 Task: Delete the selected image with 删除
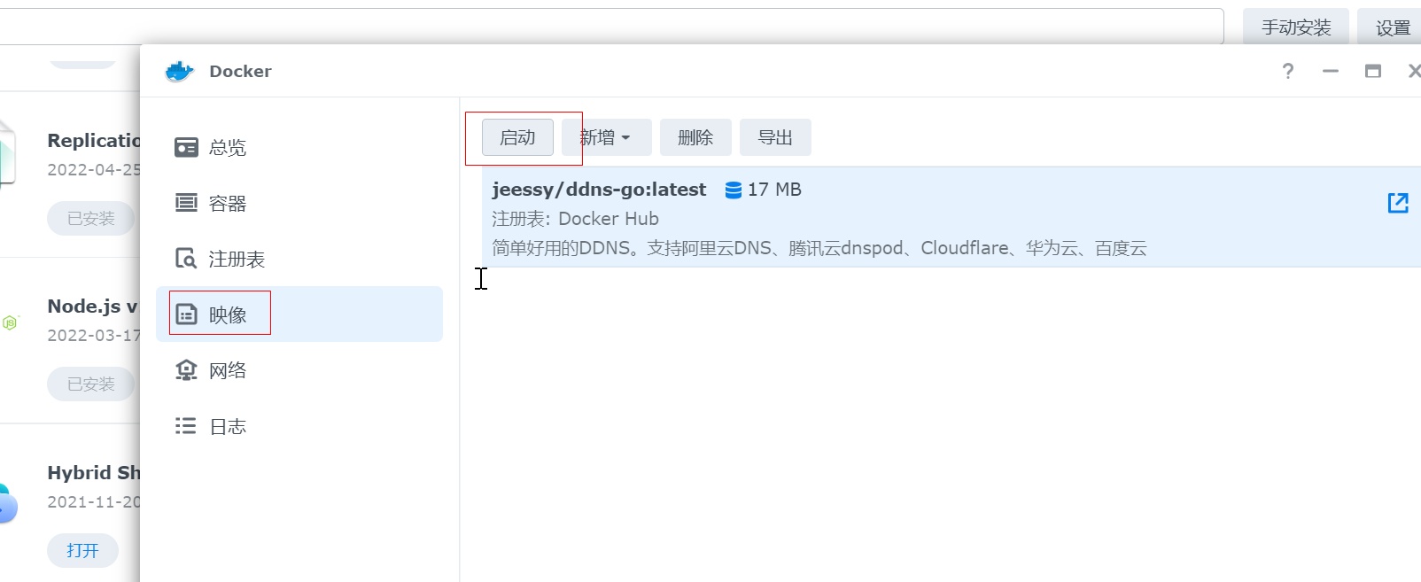[695, 137]
